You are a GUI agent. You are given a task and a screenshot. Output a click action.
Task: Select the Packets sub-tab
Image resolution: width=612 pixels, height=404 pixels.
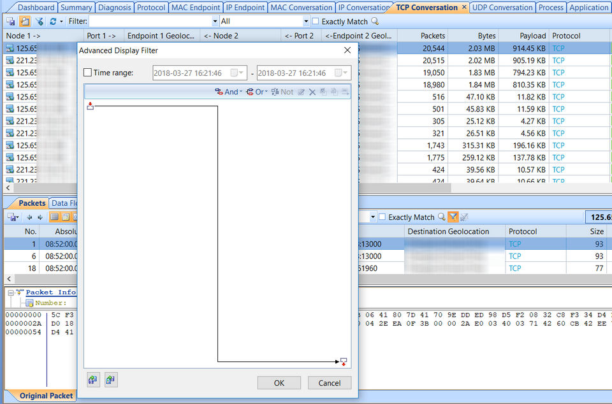[x=32, y=203]
